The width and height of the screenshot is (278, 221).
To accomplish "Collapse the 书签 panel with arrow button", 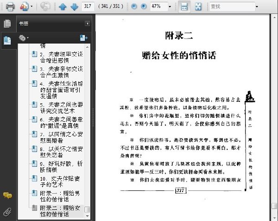I will 87,24.
